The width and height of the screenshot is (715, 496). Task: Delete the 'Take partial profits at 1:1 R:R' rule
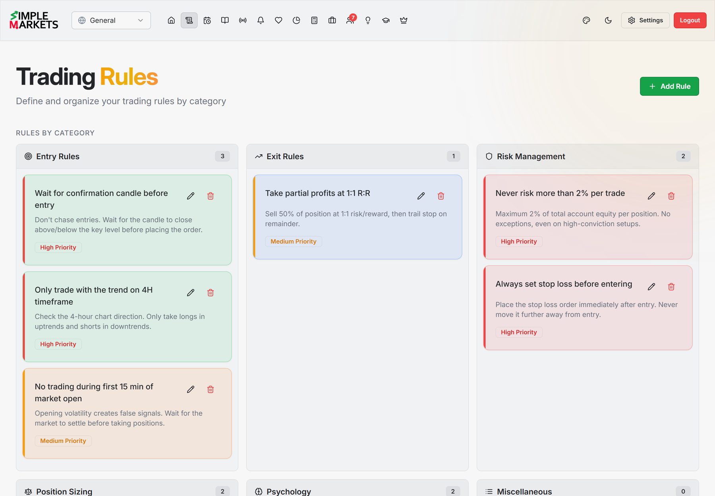[x=441, y=196]
